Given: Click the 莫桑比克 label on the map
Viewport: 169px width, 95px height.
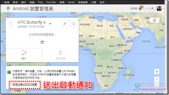Looking at the screenshot, I should [122, 68].
